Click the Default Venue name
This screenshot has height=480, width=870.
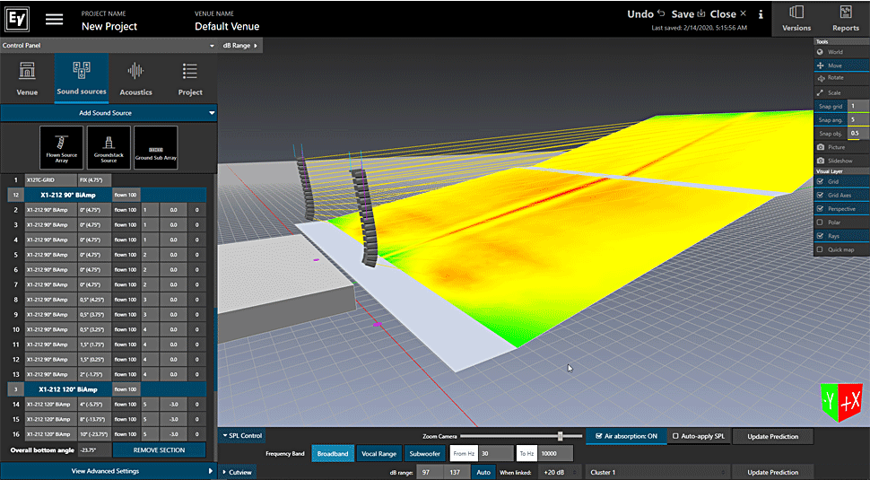click(227, 26)
